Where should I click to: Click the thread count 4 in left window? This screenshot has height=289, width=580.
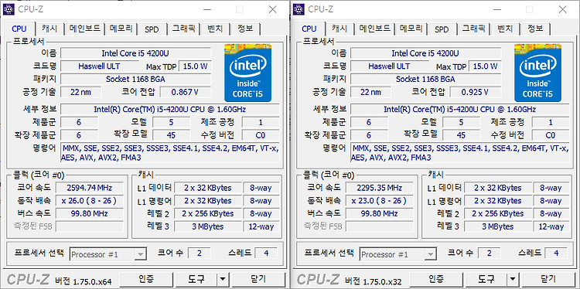click(266, 253)
